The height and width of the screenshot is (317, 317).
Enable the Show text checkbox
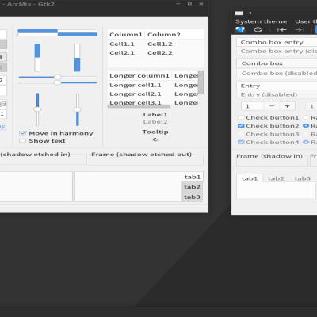23,140
